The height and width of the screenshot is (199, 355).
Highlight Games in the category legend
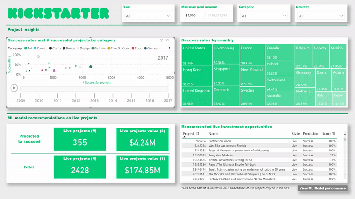[150, 48]
